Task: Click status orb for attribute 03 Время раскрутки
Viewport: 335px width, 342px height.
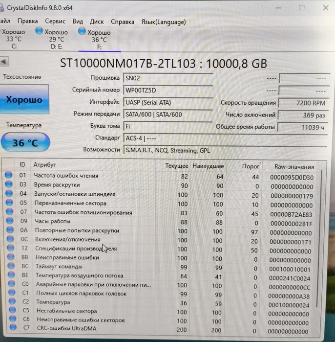Action: tap(9, 184)
